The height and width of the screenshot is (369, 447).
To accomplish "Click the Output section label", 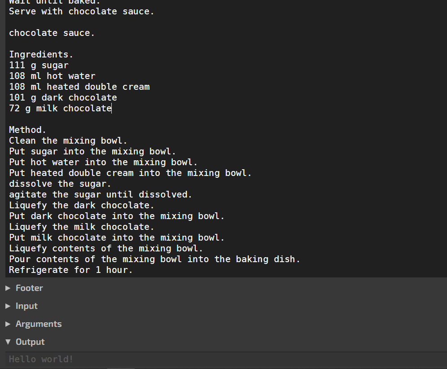I will point(30,342).
